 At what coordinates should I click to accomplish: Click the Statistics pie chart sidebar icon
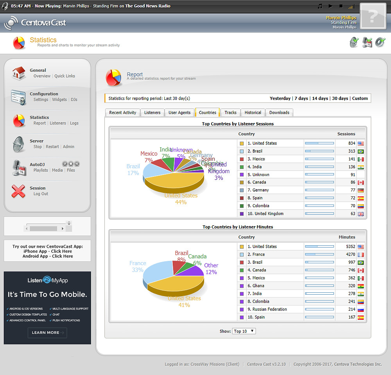[19, 120]
